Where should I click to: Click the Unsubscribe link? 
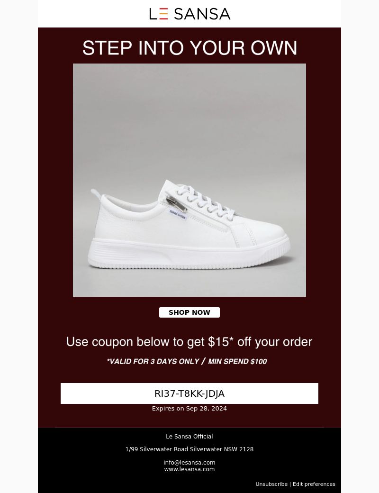[271, 484]
